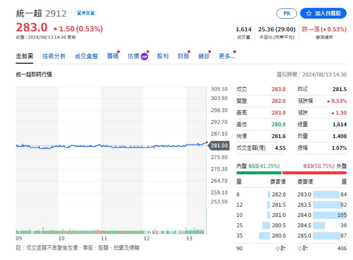
Task: Click the bid price 281.5 row
Action: 261,205
